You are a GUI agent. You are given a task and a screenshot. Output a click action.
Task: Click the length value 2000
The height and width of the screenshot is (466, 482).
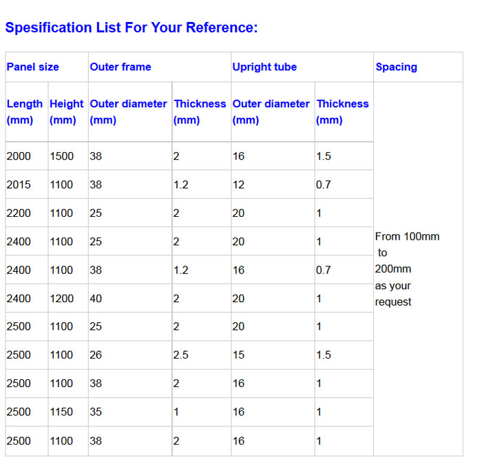pos(19,156)
